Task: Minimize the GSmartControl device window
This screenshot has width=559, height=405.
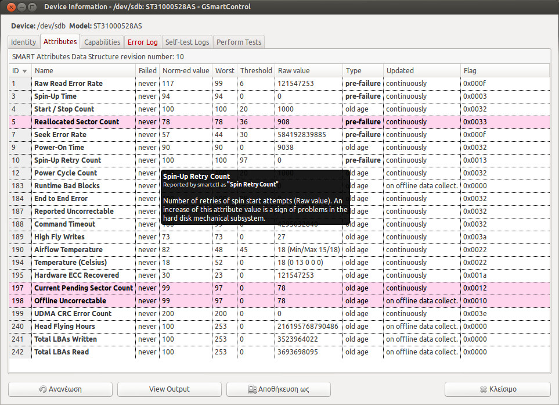Action: tap(21, 7)
